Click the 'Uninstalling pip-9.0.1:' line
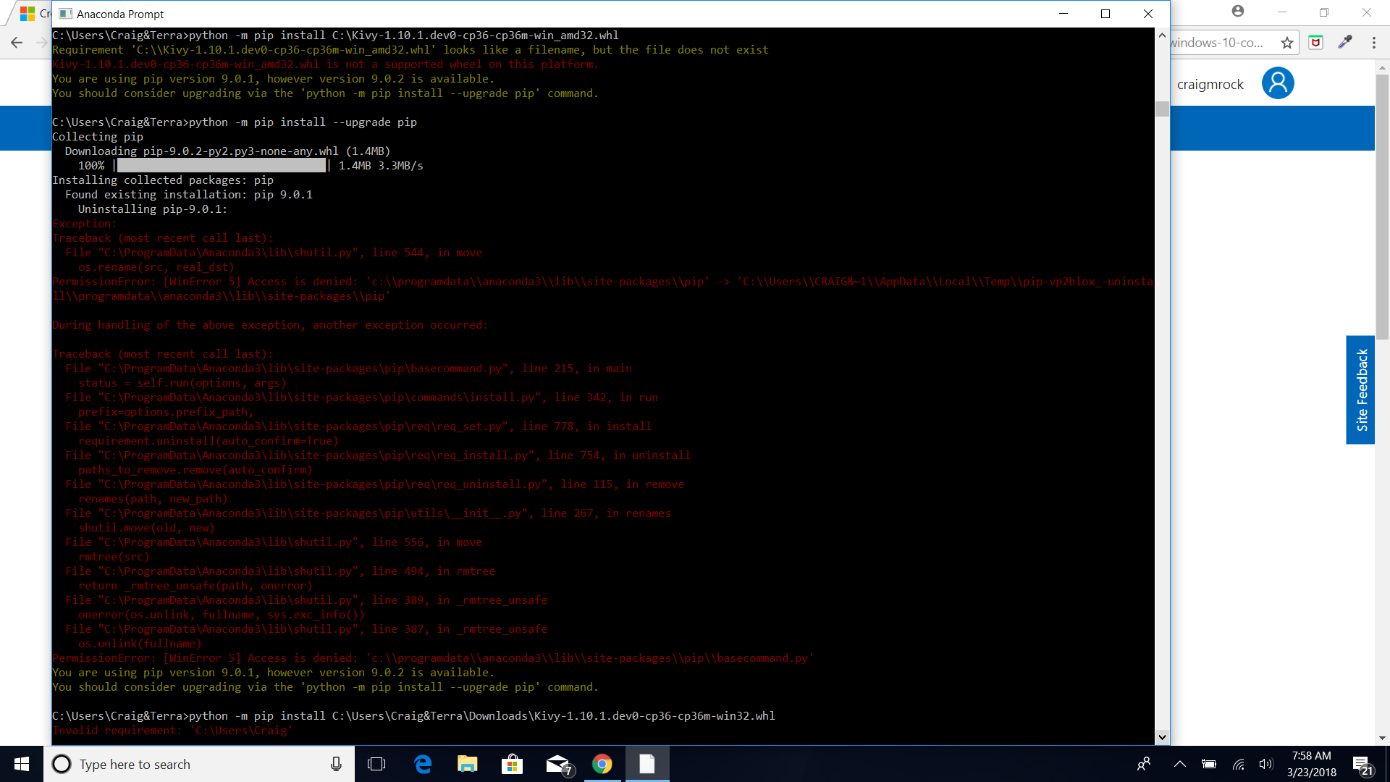Screen dimensions: 1390x782 [x=153, y=209]
